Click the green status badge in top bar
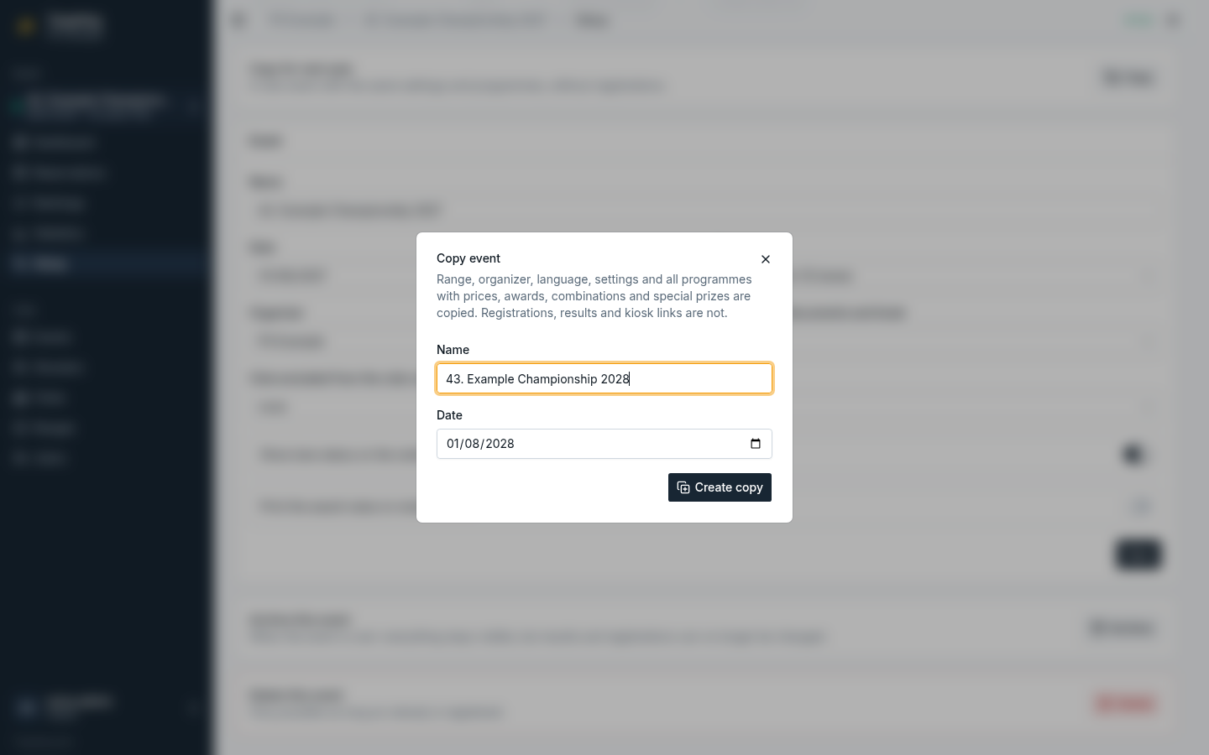 (1138, 20)
